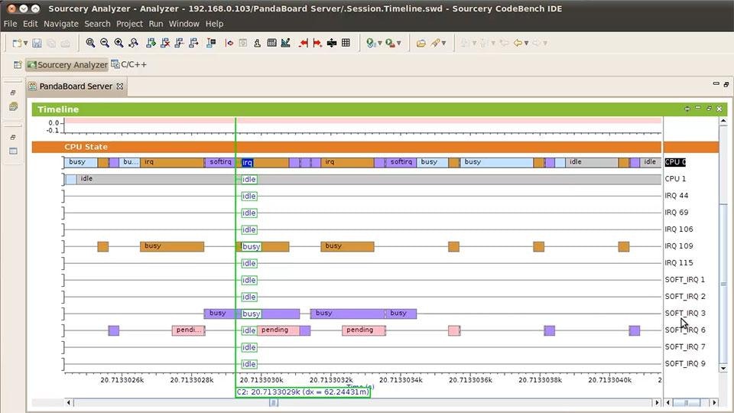Open the run launch dropdown arrow
Image resolution: width=734 pixels, height=413 pixels.
pyautogui.click(x=380, y=43)
